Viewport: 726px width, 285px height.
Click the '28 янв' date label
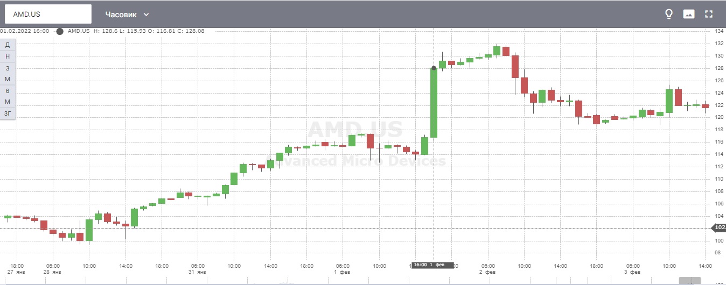(53, 272)
